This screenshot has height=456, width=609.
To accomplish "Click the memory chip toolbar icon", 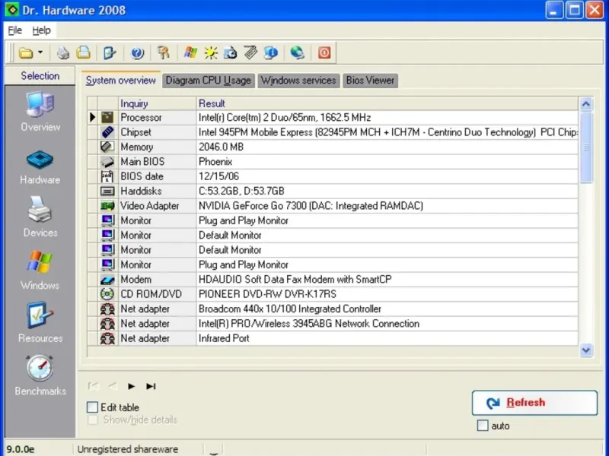I will (250, 52).
